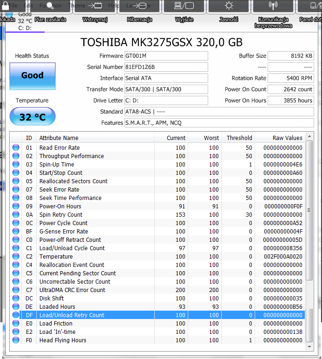
Task: Click the Current column header
Action: (171, 138)
